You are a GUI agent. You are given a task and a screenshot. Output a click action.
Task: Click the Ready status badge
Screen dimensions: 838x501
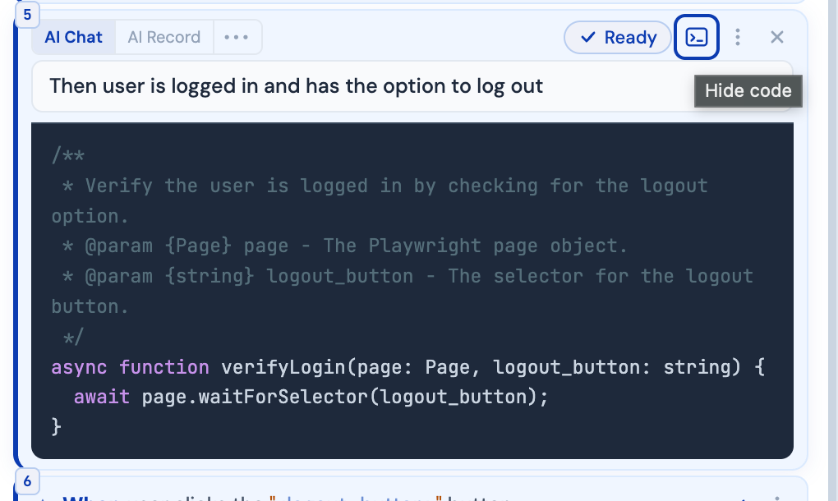(617, 37)
